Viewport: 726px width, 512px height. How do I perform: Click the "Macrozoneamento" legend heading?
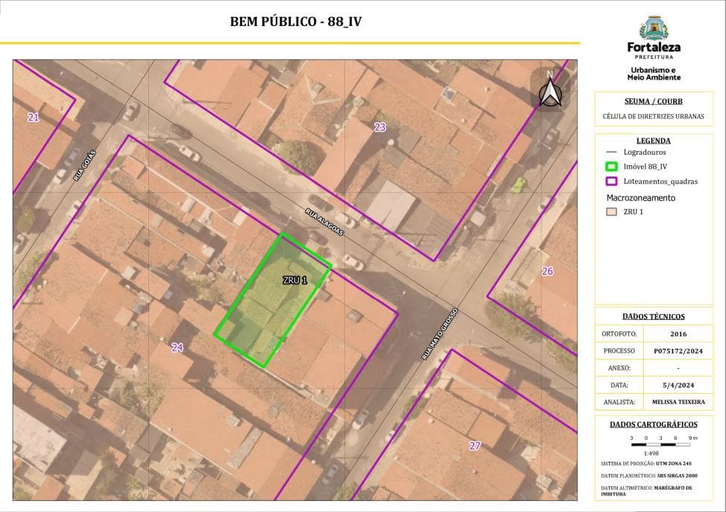[641, 198]
